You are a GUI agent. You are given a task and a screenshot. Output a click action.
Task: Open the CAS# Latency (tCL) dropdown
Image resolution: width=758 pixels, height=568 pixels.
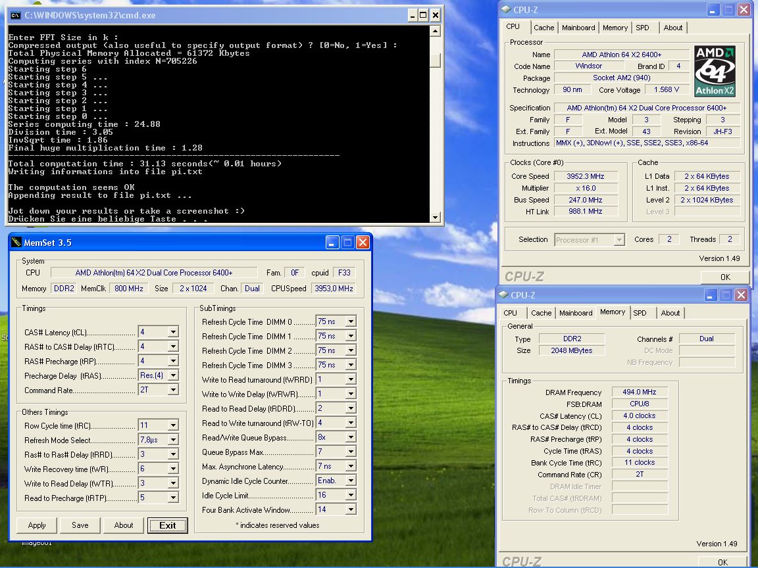tap(172, 332)
